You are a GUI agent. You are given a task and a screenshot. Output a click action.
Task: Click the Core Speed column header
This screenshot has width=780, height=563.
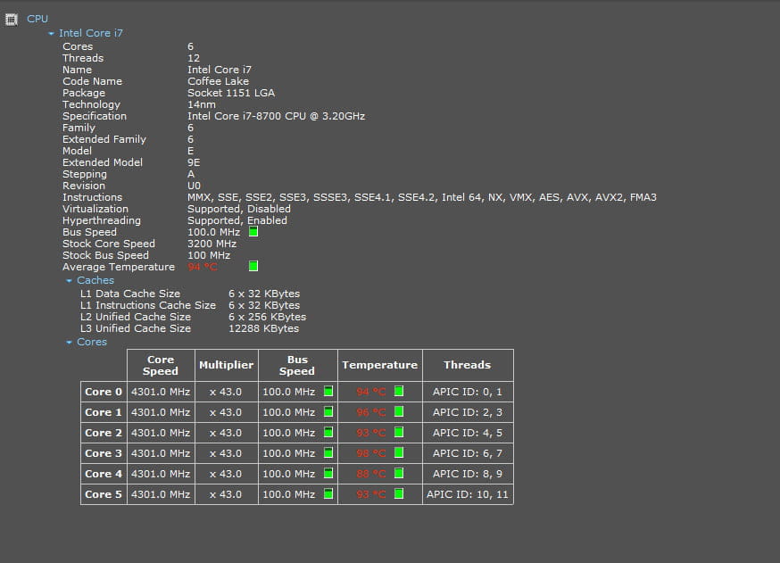(161, 365)
